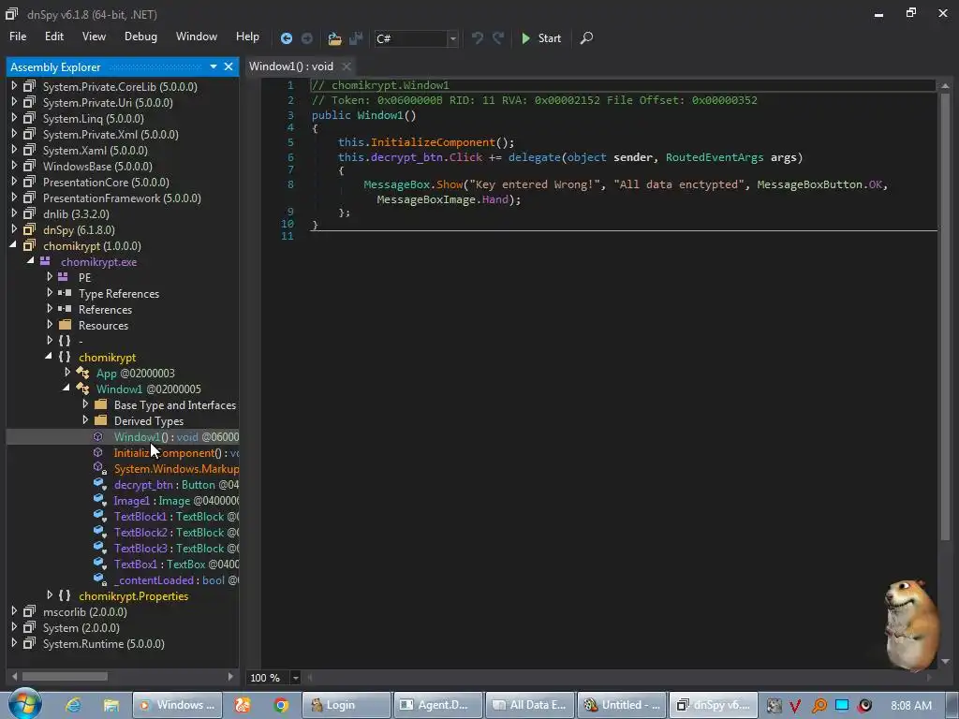Open the Edit menu
The height and width of the screenshot is (719, 959).
53,37
